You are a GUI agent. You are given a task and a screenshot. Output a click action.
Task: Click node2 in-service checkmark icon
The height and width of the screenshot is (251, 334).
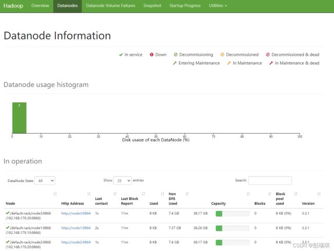pyautogui.click(x=8, y=242)
